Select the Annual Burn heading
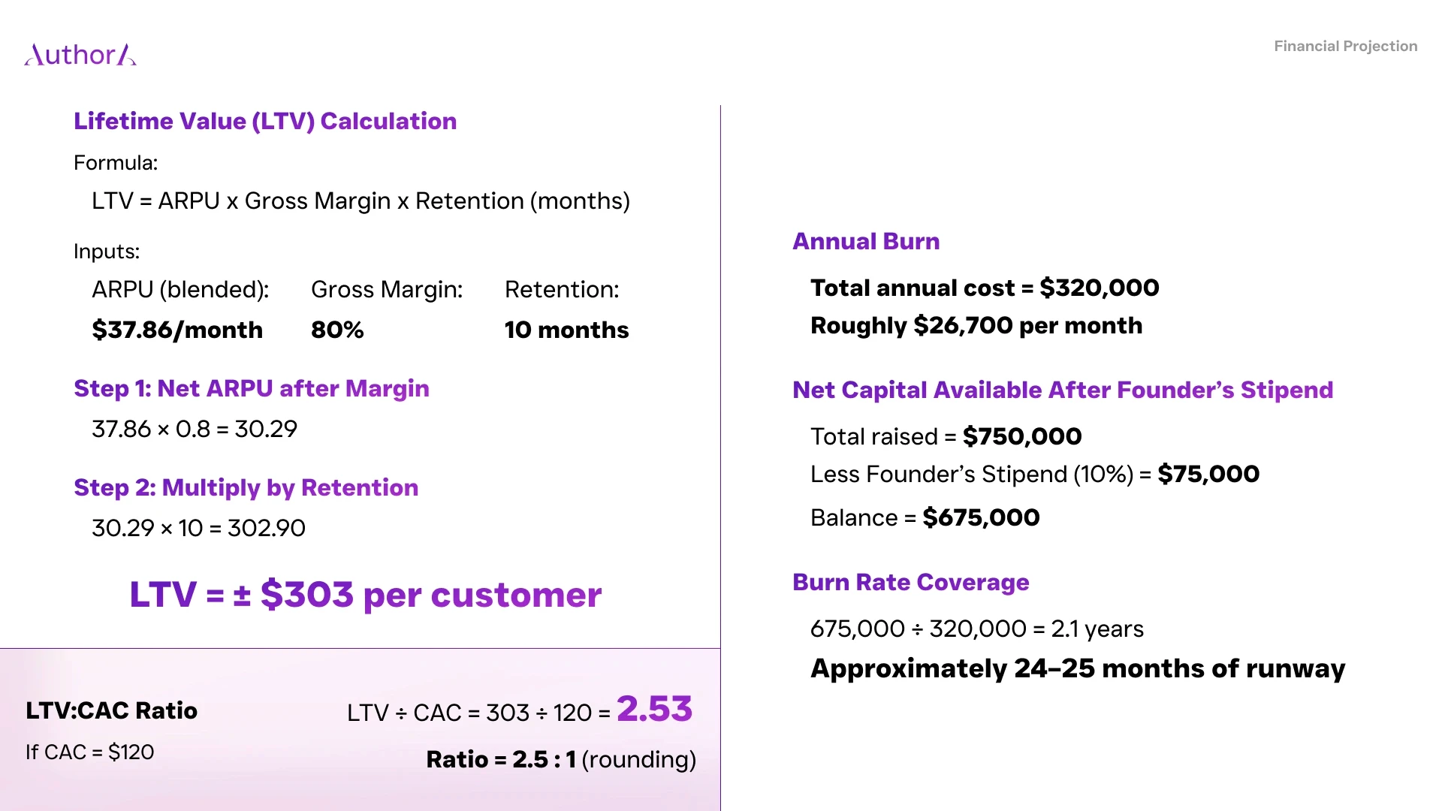Screen dimensions: 1442x811 [x=866, y=241]
